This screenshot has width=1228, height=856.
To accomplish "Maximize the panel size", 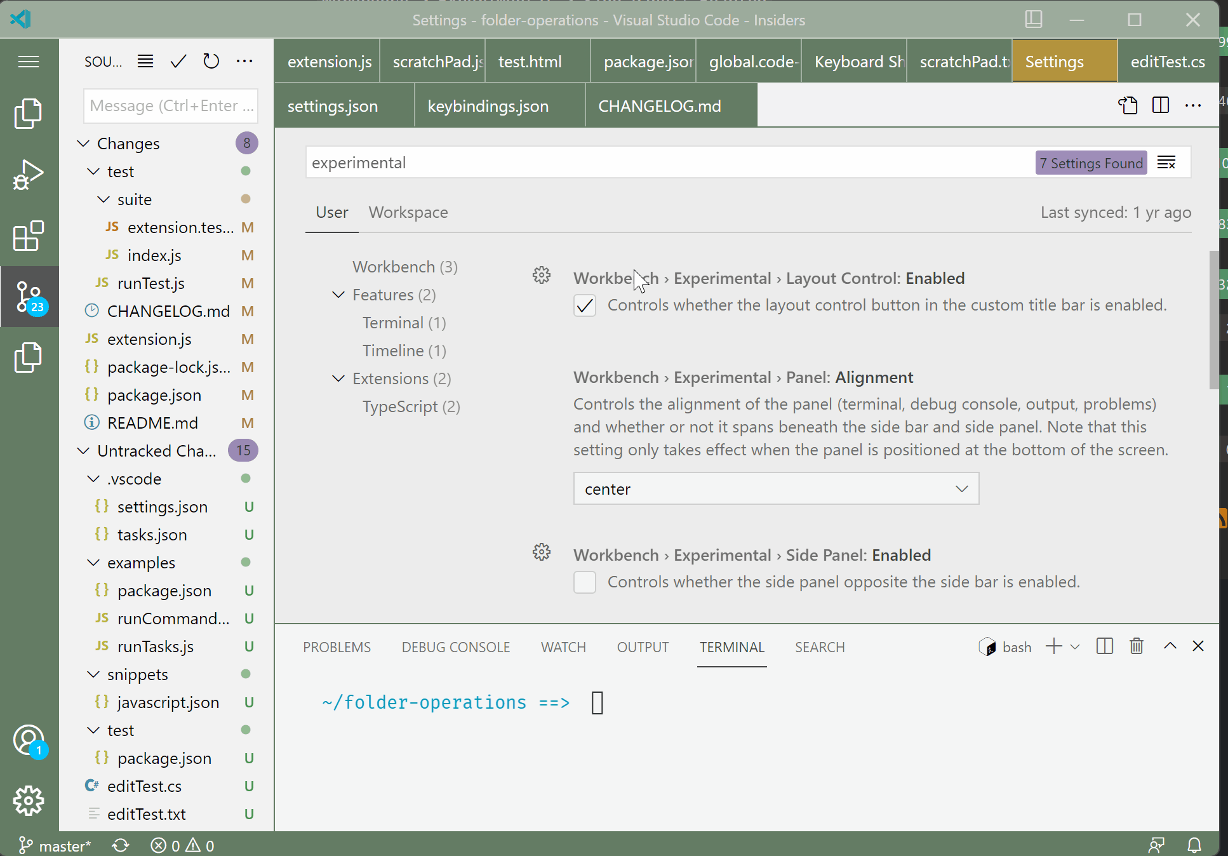I will 1170,646.
